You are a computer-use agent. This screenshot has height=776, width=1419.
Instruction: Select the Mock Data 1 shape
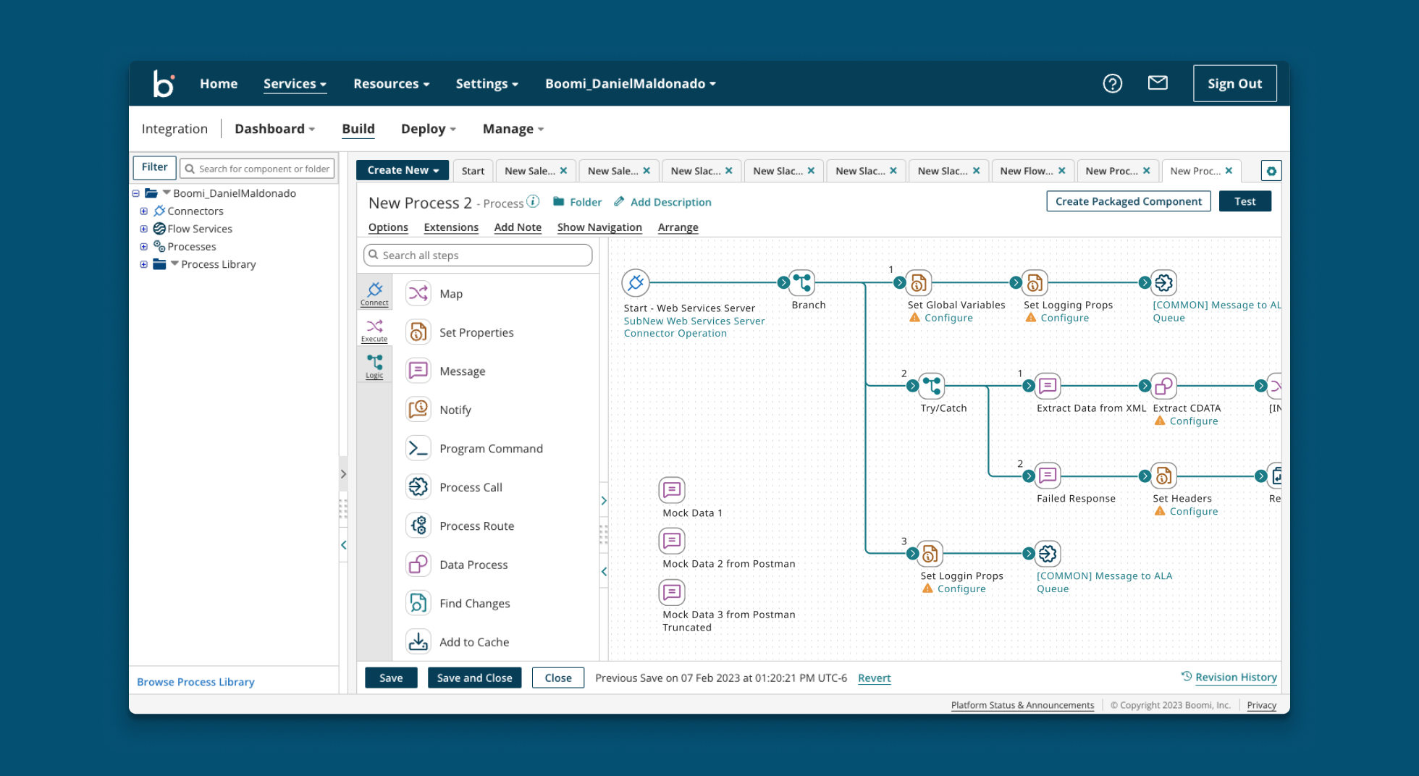[672, 490]
